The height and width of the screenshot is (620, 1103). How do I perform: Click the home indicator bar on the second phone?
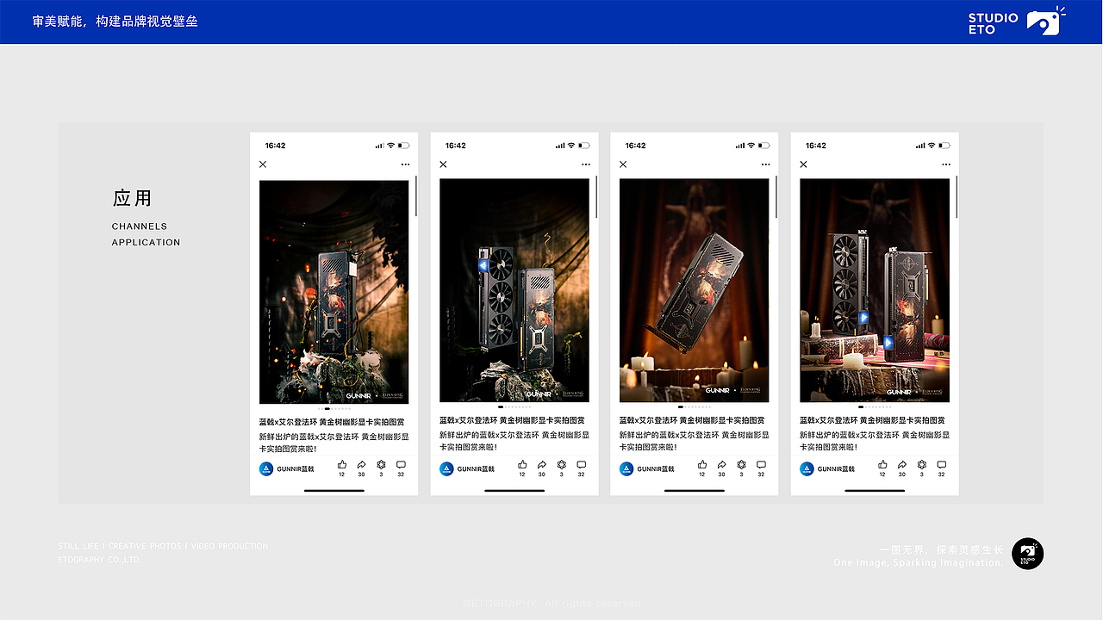(514, 491)
